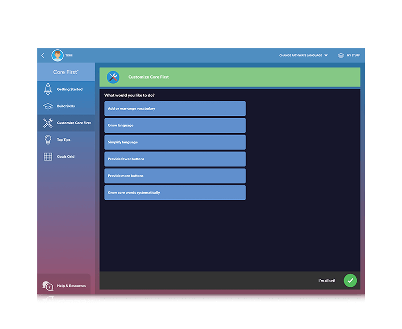
Task: Click the My Stuff layers icon
Action: click(341, 55)
